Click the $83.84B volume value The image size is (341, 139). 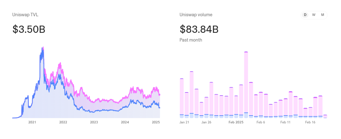(199, 29)
